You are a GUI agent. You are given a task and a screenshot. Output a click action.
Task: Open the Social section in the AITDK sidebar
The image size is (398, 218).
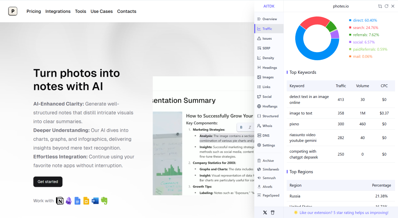click(269, 97)
